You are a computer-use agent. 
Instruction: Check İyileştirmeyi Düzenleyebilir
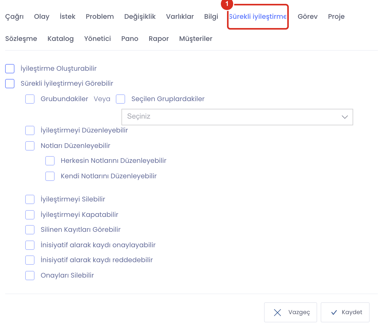pyautogui.click(x=30, y=130)
